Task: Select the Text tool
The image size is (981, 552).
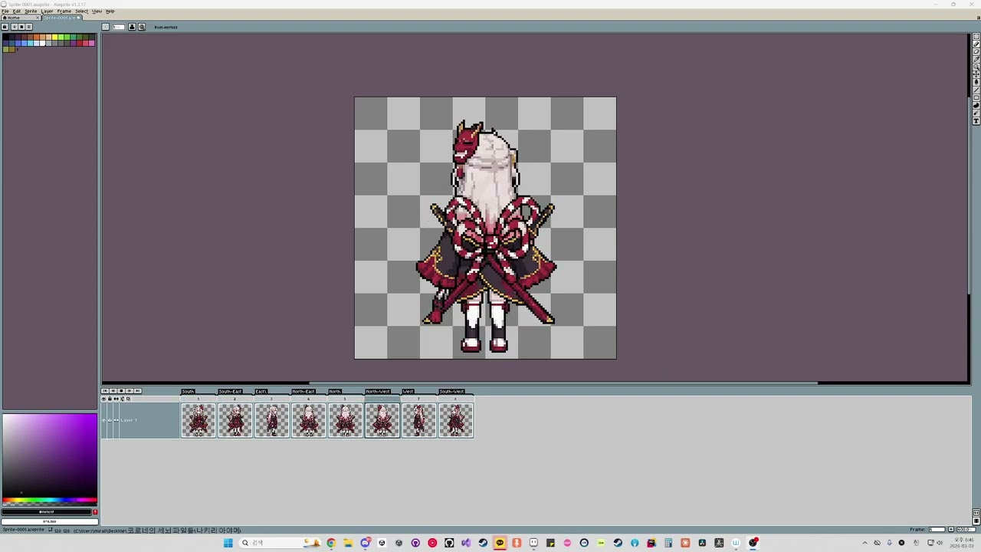Action: 976,121
